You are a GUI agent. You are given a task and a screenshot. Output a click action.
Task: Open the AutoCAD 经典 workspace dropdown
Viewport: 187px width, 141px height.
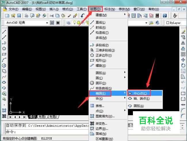(x=47, y=23)
